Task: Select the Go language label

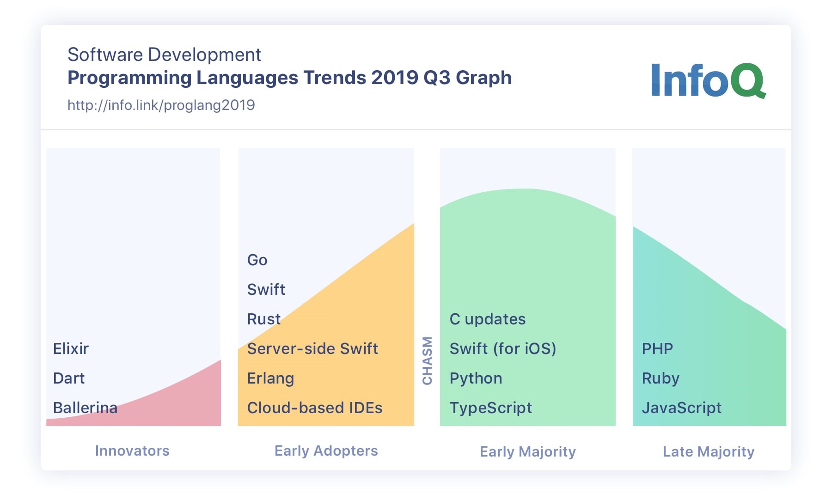Action: click(x=257, y=260)
